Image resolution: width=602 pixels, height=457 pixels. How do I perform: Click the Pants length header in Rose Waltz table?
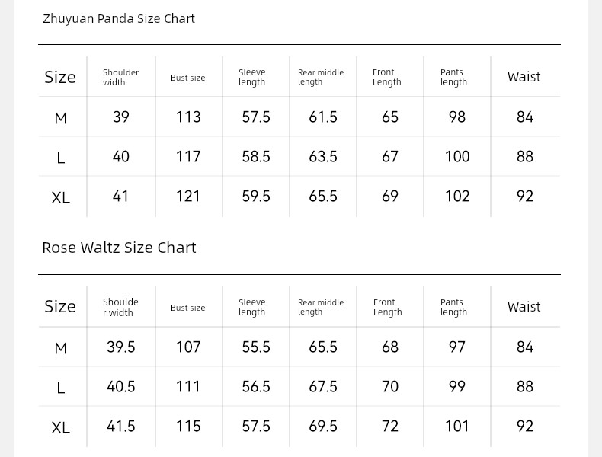(x=453, y=307)
